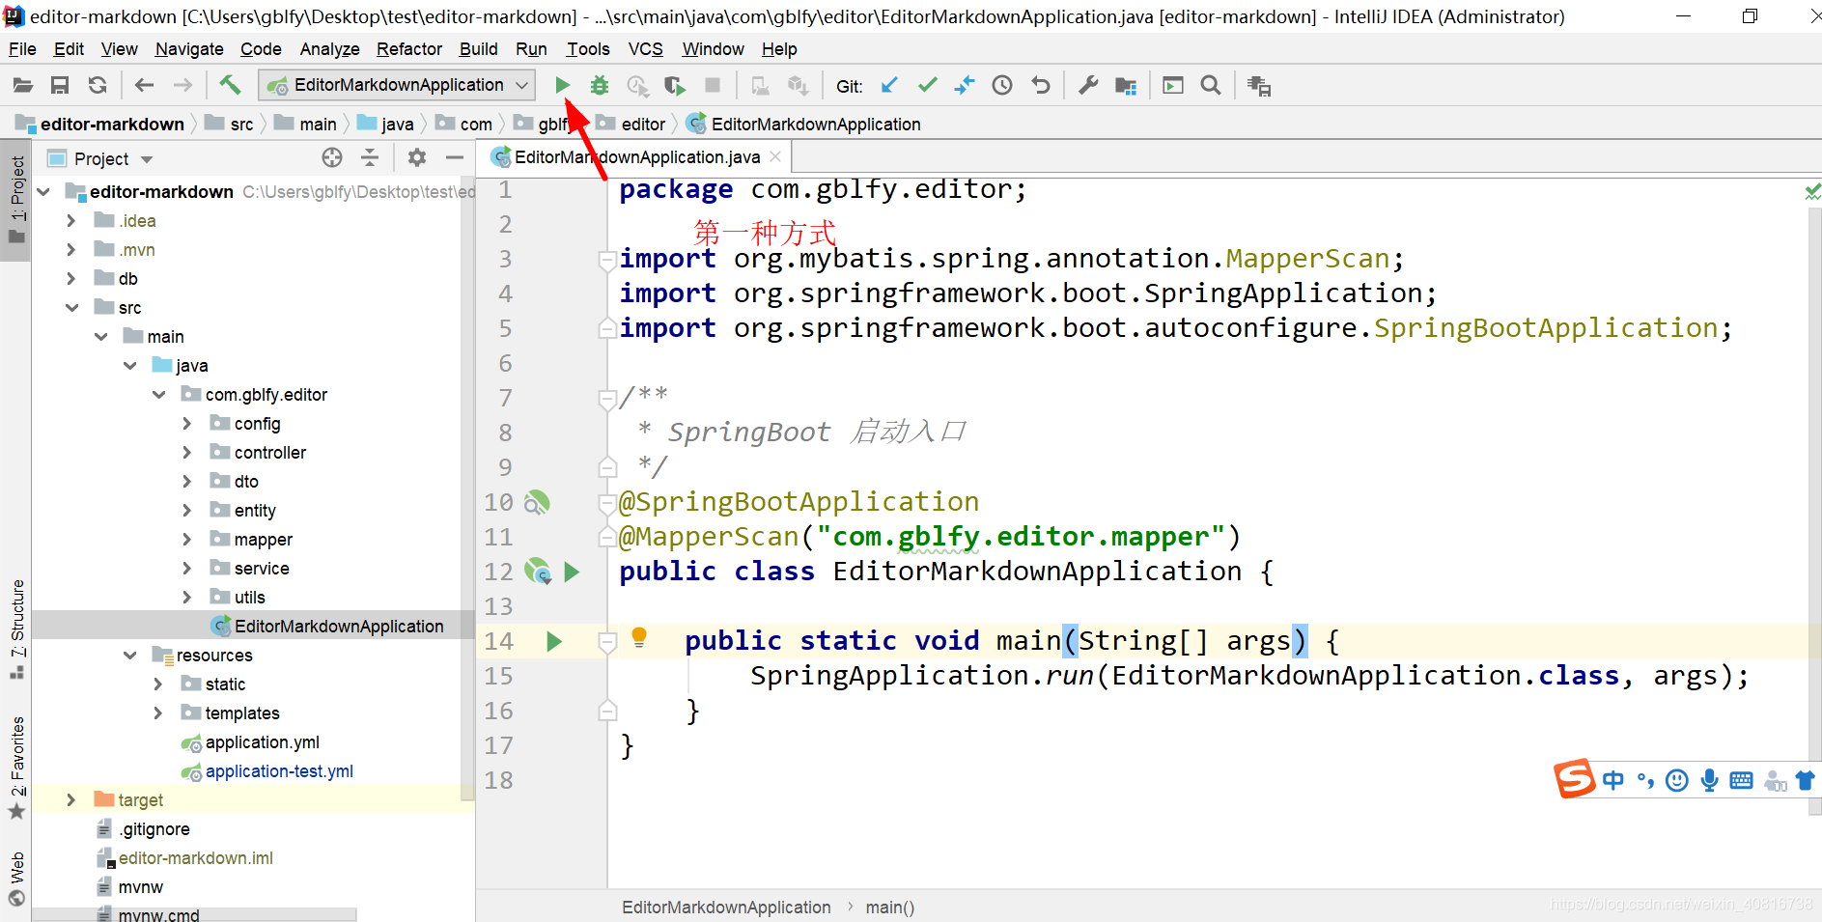
Task: Toggle the 1: Project tool window
Action: click(x=16, y=200)
